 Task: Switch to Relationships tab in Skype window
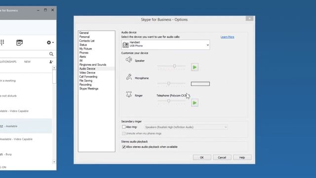(8, 62)
